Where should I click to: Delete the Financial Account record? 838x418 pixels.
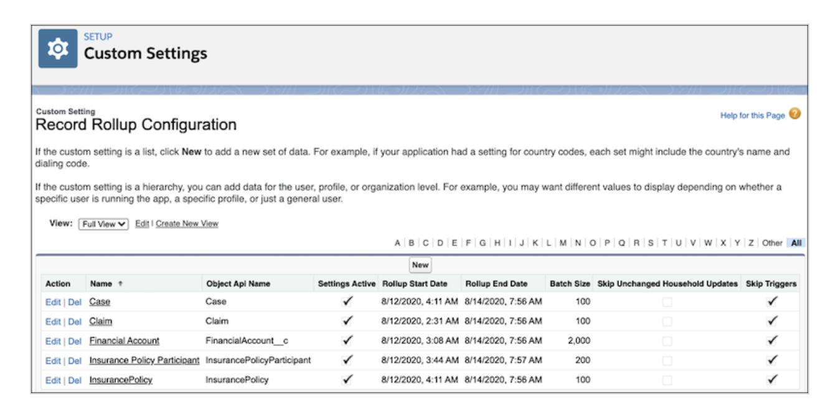click(x=75, y=341)
